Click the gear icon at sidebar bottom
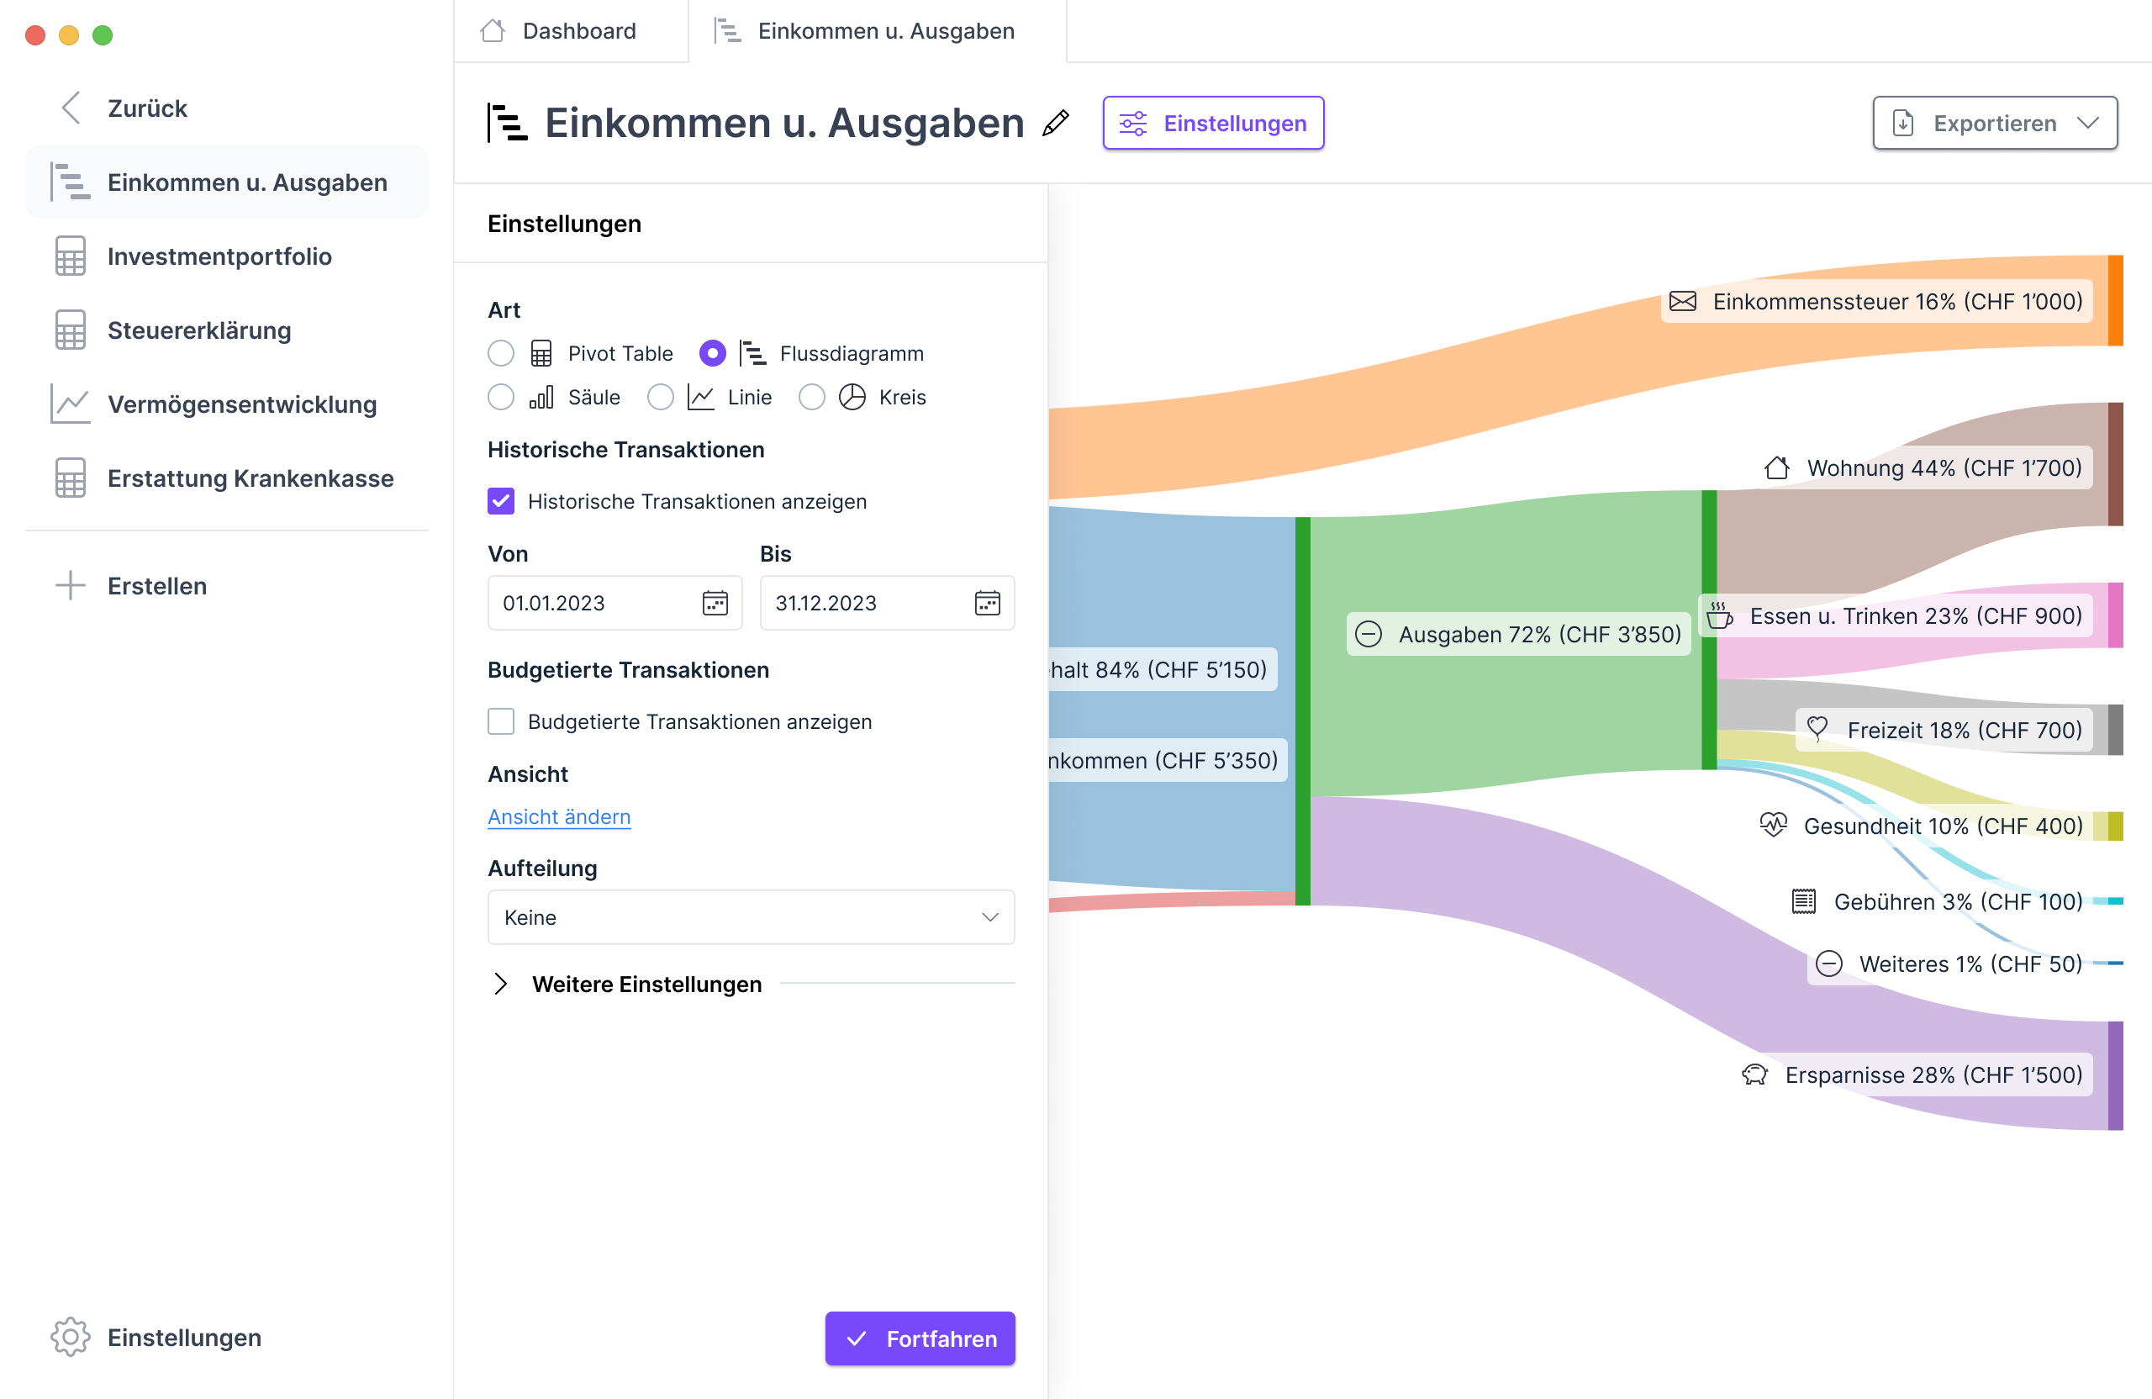The height and width of the screenshot is (1399, 2152). click(71, 1338)
